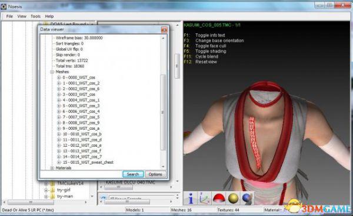Click the try-girl folder icon

click(52, 190)
